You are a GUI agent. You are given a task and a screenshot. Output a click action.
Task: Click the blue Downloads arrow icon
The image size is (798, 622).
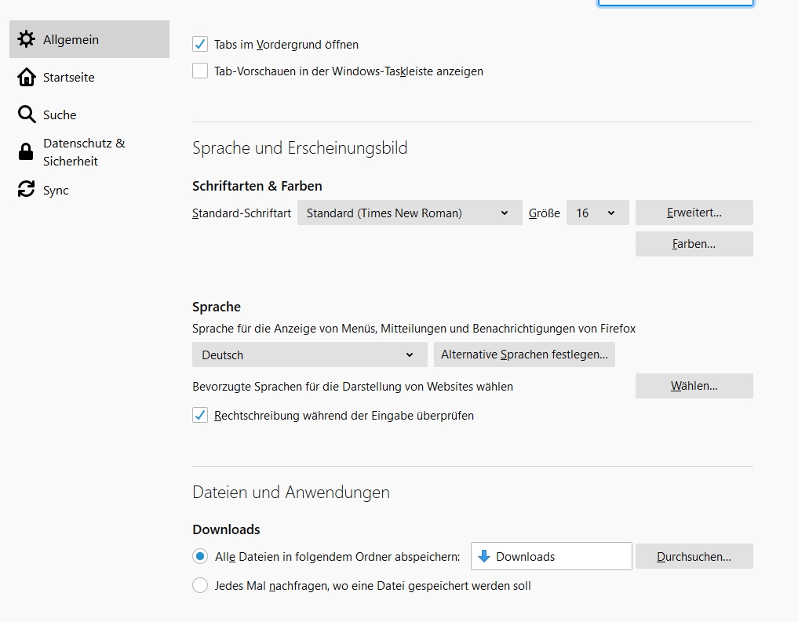[x=484, y=556]
